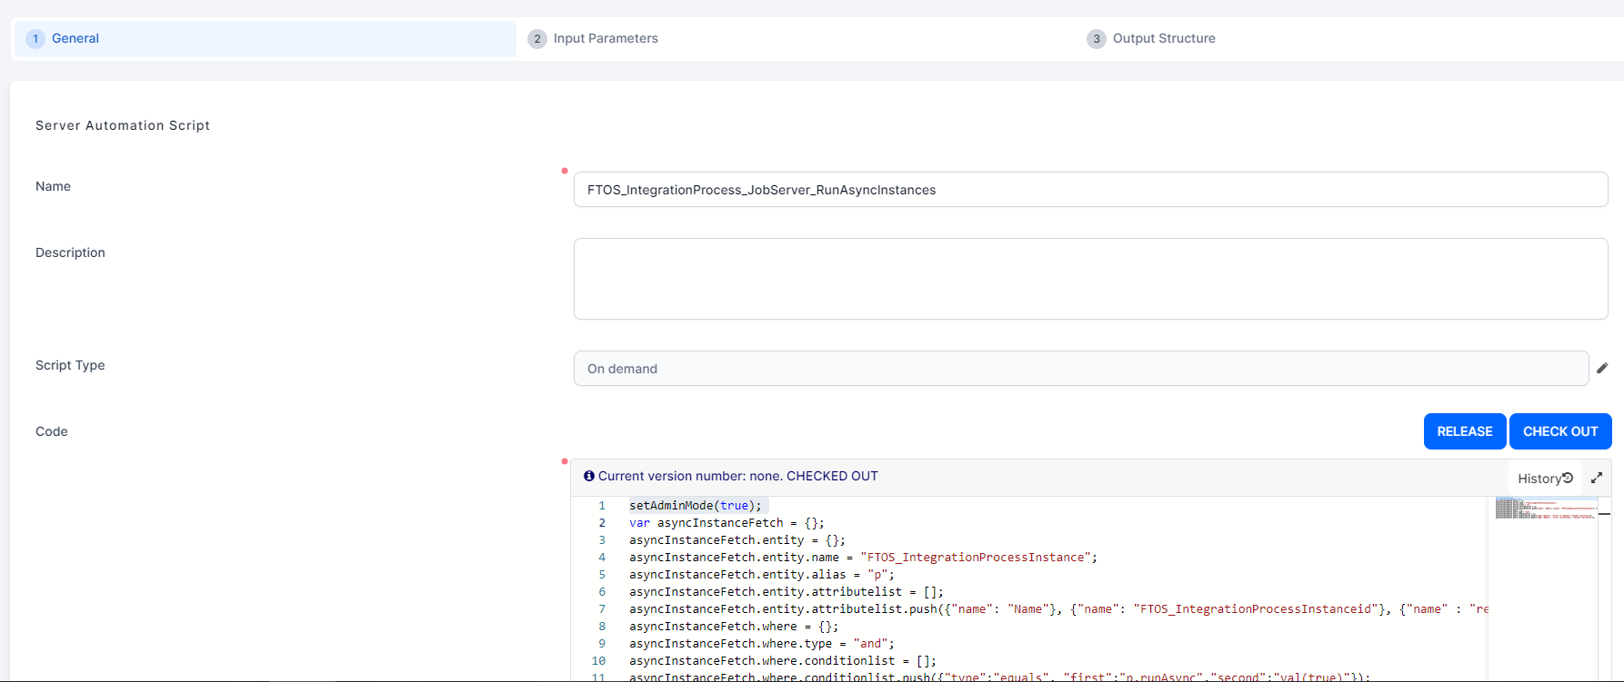Focus the empty Description text area
Viewport: 1624px width, 682px height.
pos(1089,279)
